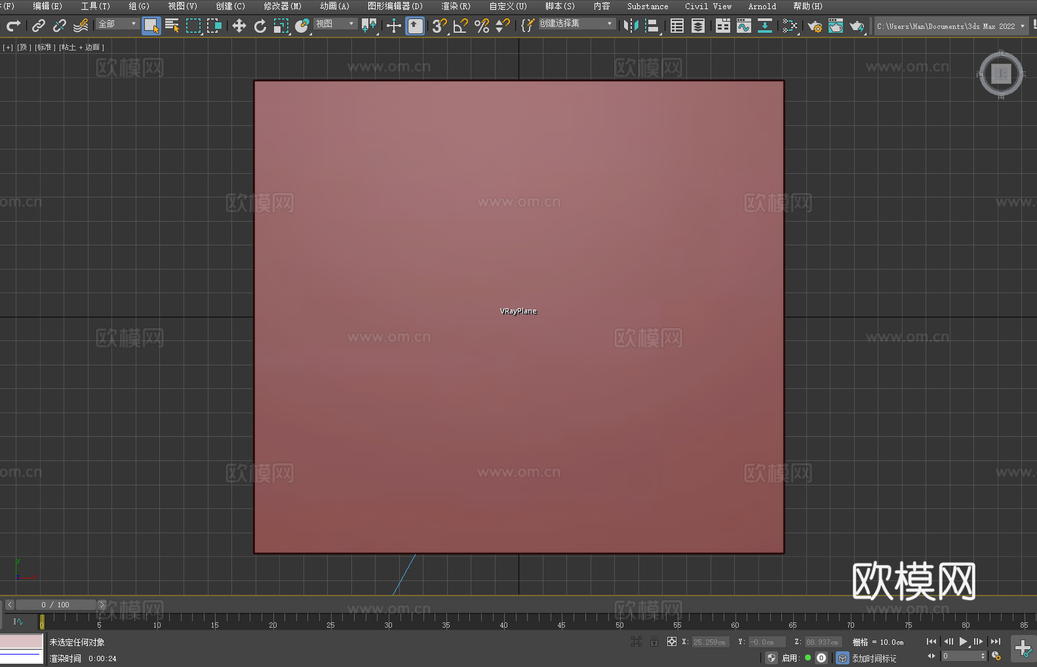Viewport: 1037px width, 667px height.
Task: Toggle Keyboard Shortcut Override button
Action: (415, 26)
